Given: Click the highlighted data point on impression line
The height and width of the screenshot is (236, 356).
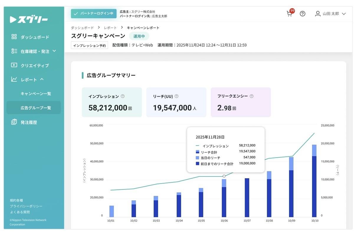Looking at the screenshot, I should (224, 176).
